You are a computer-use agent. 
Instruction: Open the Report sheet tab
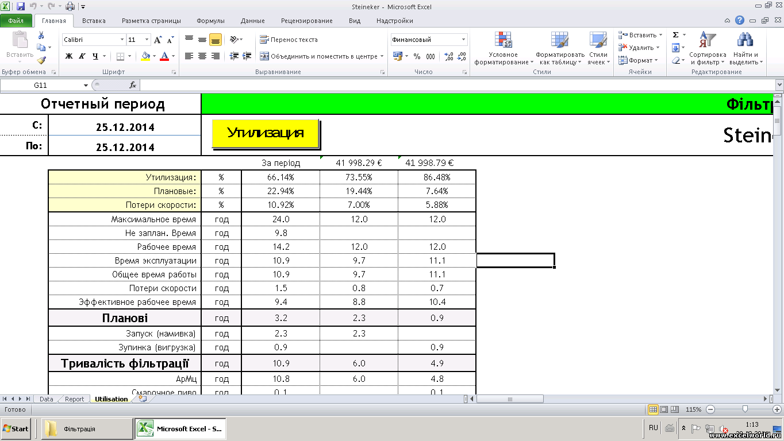(74, 399)
